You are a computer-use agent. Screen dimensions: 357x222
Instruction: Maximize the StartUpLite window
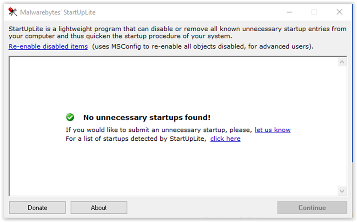pos(314,12)
